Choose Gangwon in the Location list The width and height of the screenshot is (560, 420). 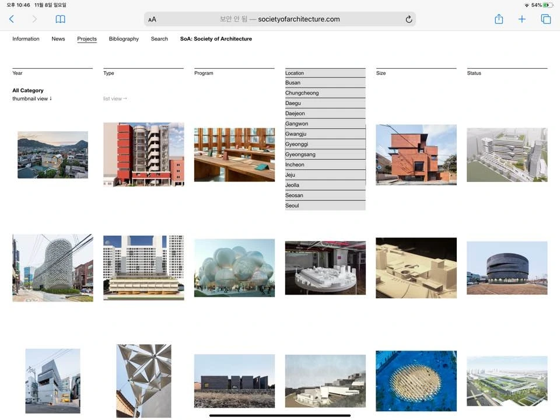coord(325,124)
